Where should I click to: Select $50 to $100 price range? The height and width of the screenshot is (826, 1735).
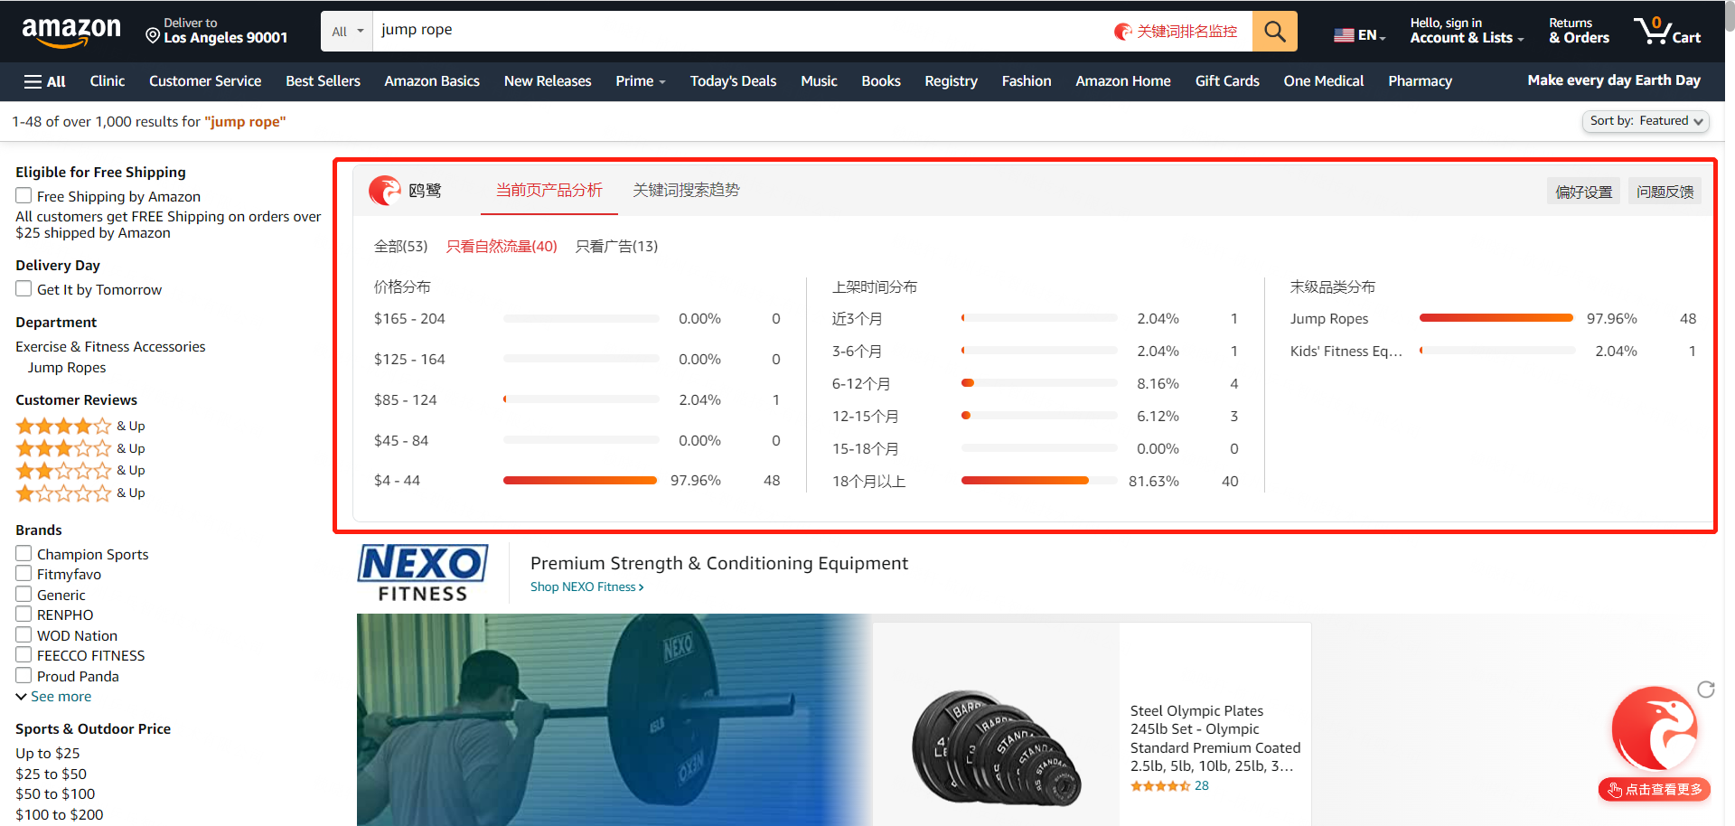click(x=55, y=794)
